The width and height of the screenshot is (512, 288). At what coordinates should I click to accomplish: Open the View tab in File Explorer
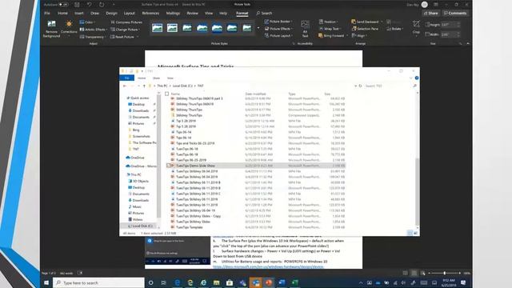(170, 78)
